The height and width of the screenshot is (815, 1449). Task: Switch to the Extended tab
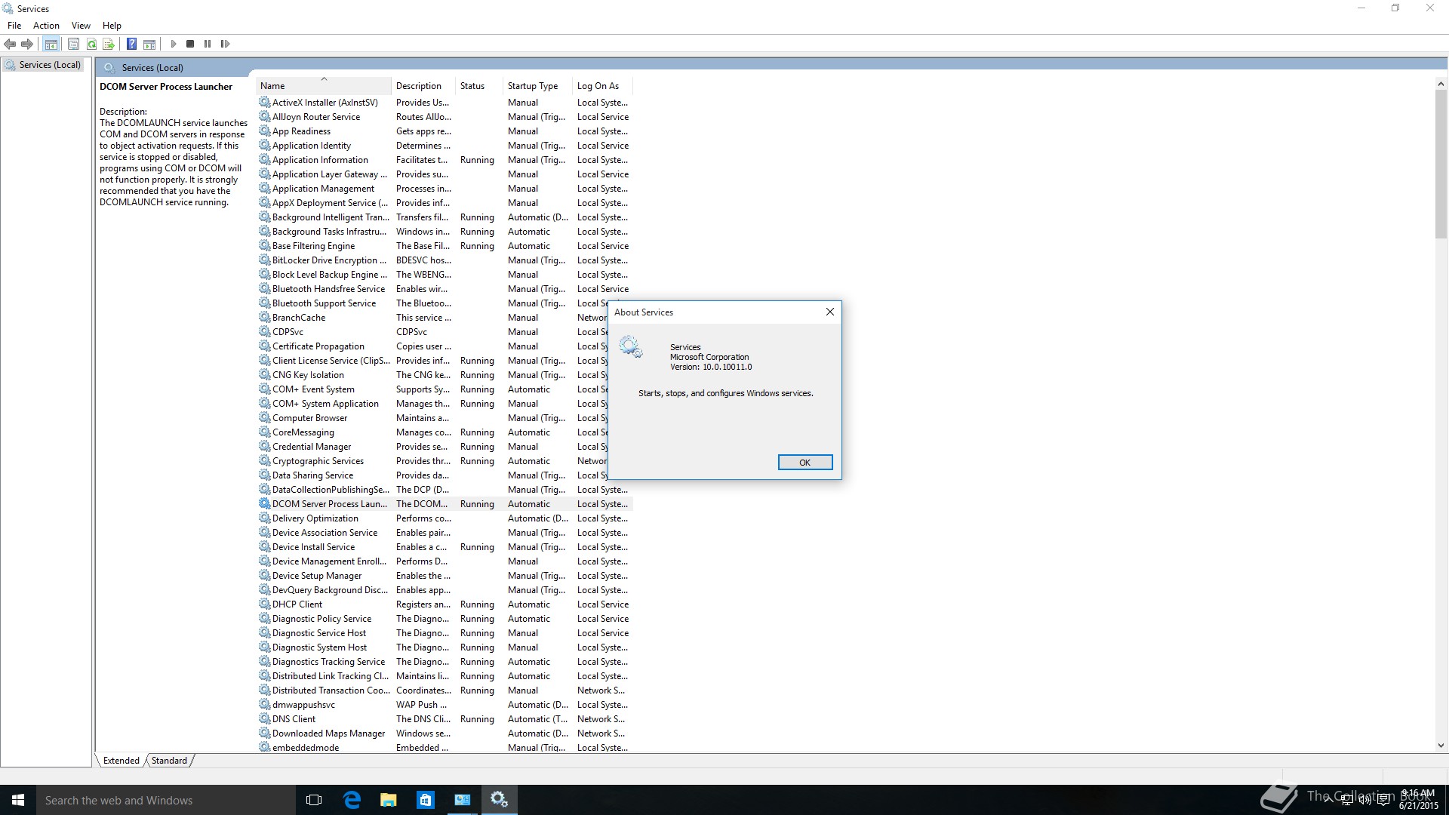pyautogui.click(x=121, y=761)
